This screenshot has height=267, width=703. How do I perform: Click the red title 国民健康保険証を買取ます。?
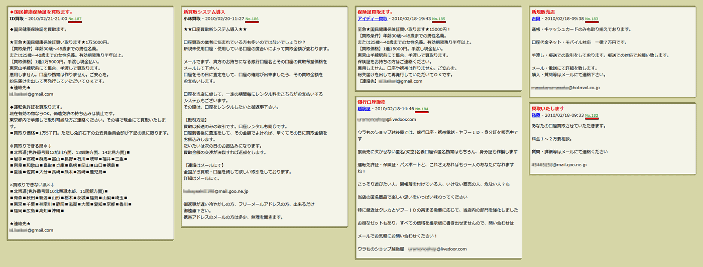tap(42, 12)
